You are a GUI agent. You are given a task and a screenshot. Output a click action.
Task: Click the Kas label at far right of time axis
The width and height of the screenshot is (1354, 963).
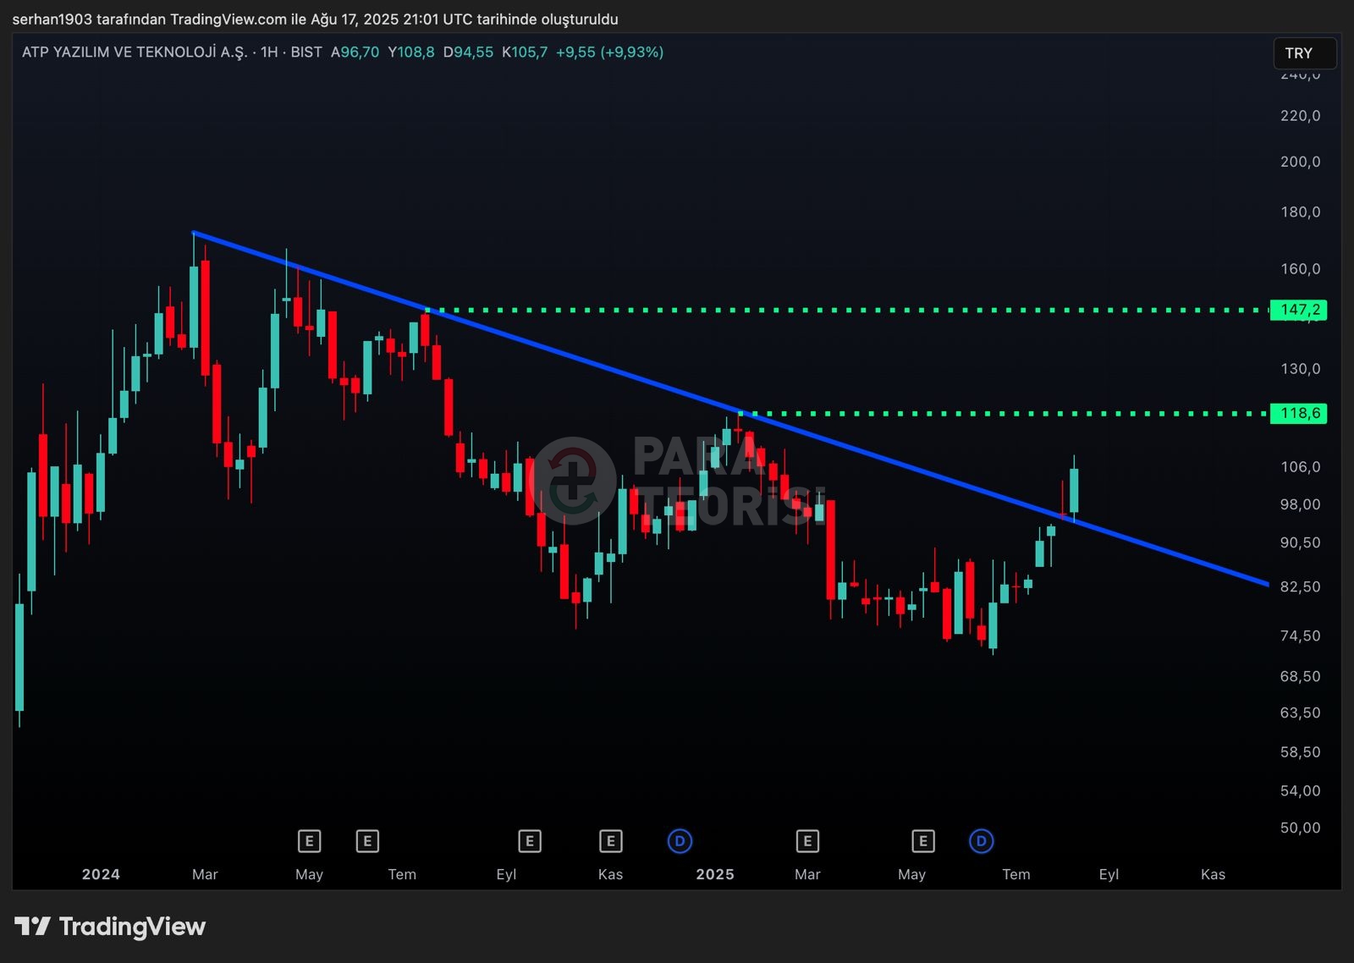tap(1213, 874)
